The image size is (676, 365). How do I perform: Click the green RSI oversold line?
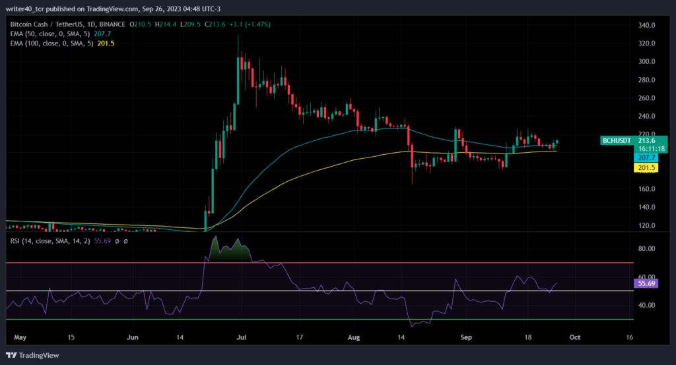coord(320,320)
